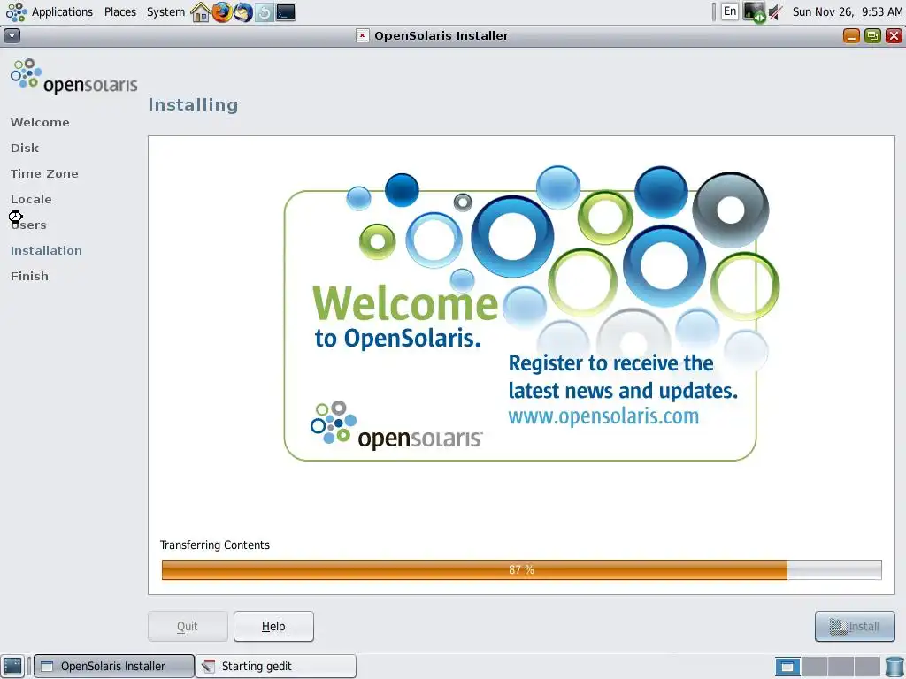This screenshot has width=906, height=679.
Task: Select the Users step in sidebar
Action: click(29, 225)
